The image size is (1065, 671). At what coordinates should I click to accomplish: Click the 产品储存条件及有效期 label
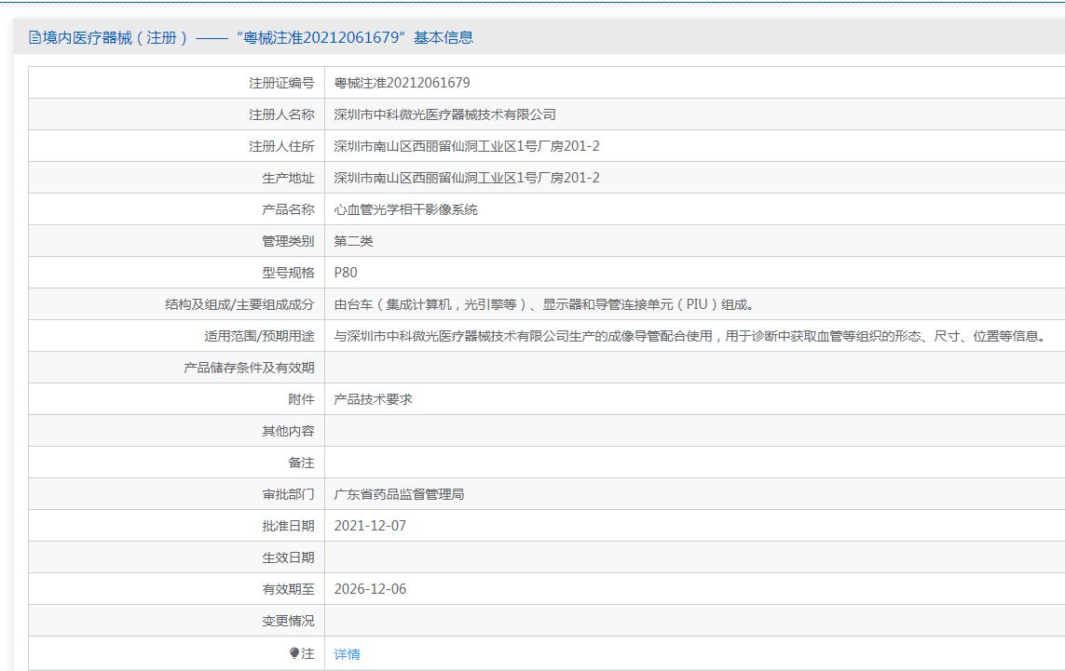249,368
